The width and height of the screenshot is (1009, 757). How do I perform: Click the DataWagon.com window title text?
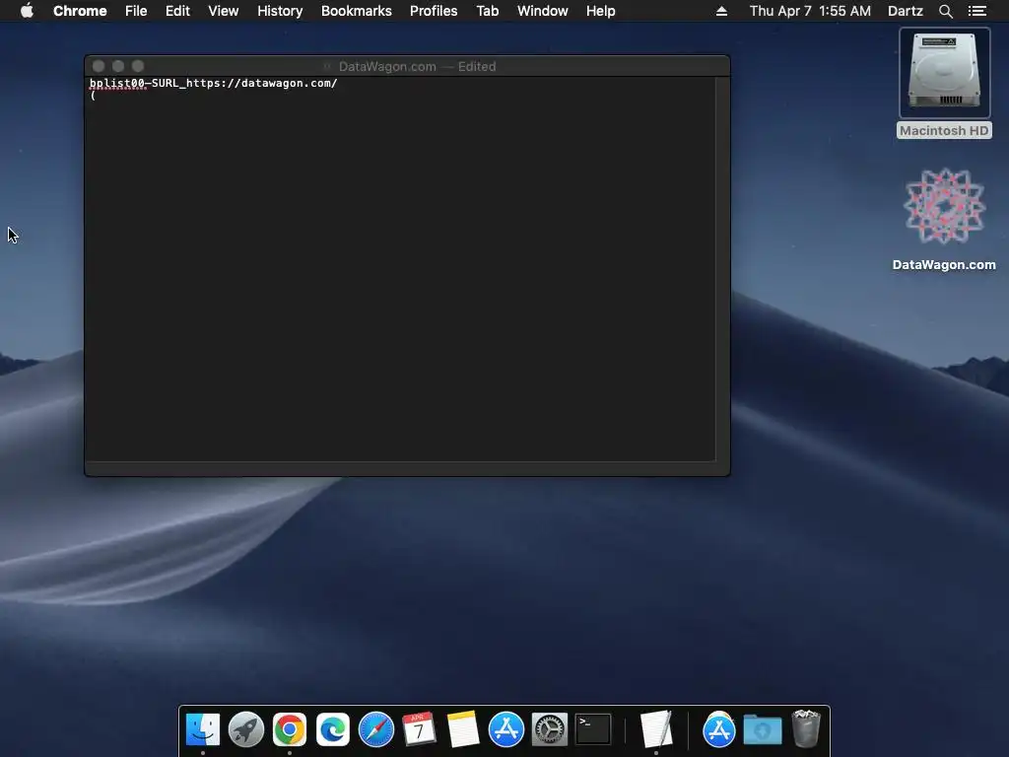click(x=387, y=66)
